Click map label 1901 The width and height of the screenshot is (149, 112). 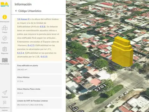click(x=96, y=55)
